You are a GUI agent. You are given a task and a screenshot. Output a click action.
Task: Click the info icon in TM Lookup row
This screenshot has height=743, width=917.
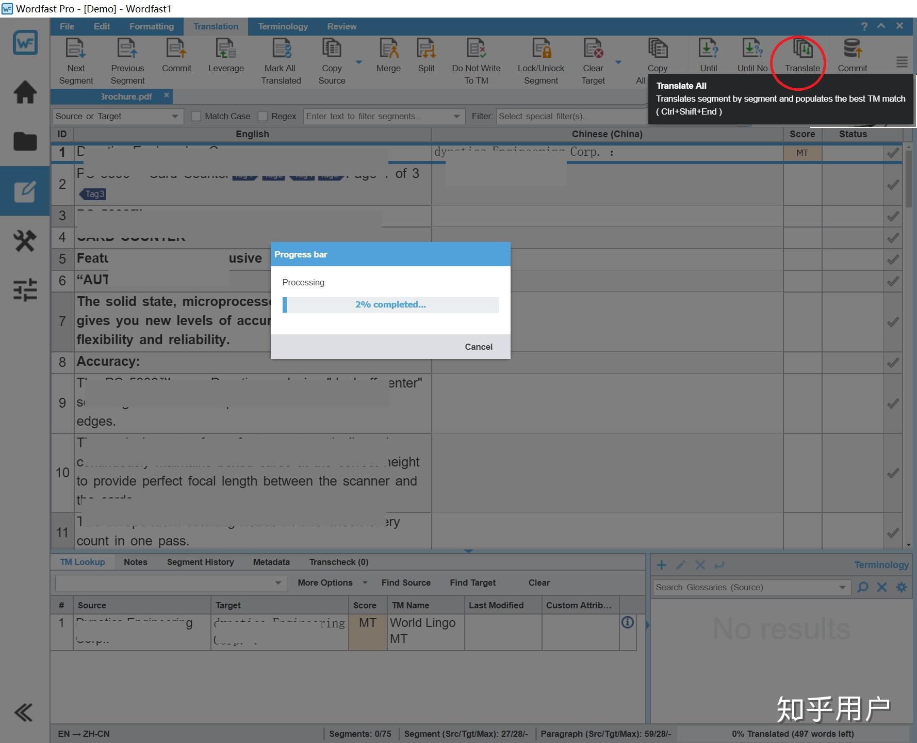[627, 622]
